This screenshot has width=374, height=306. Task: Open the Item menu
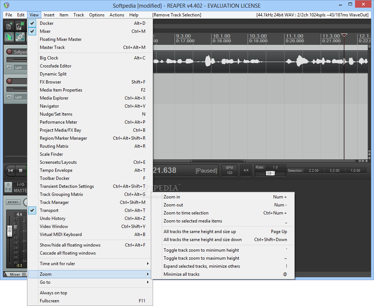(64, 15)
